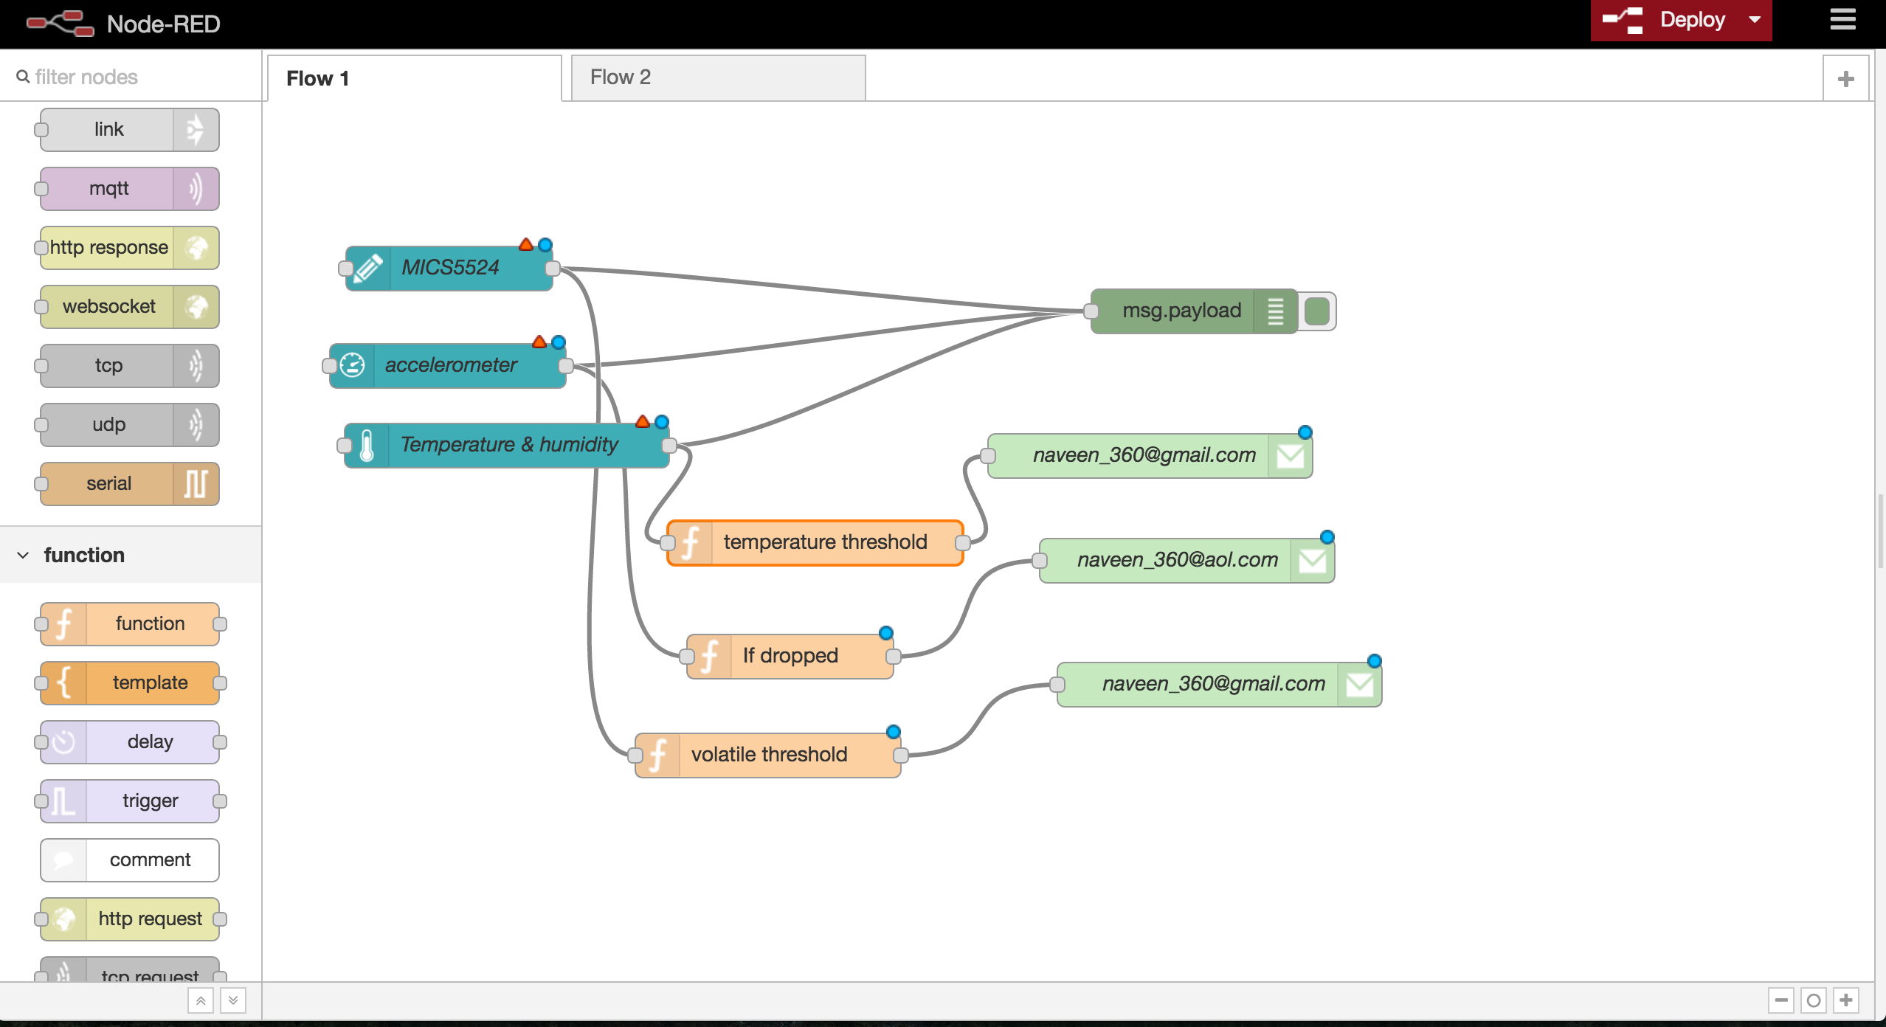Screen dimensions: 1886x1027
Task: Expand all palette categories double-down arrow
Action: pyautogui.click(x=233, y=1001)
